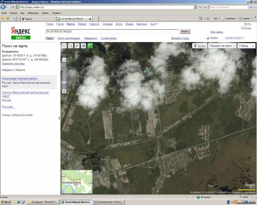Click the Найти search button
The width and height of the screenshot is (257, 205).
pos(185,31)
